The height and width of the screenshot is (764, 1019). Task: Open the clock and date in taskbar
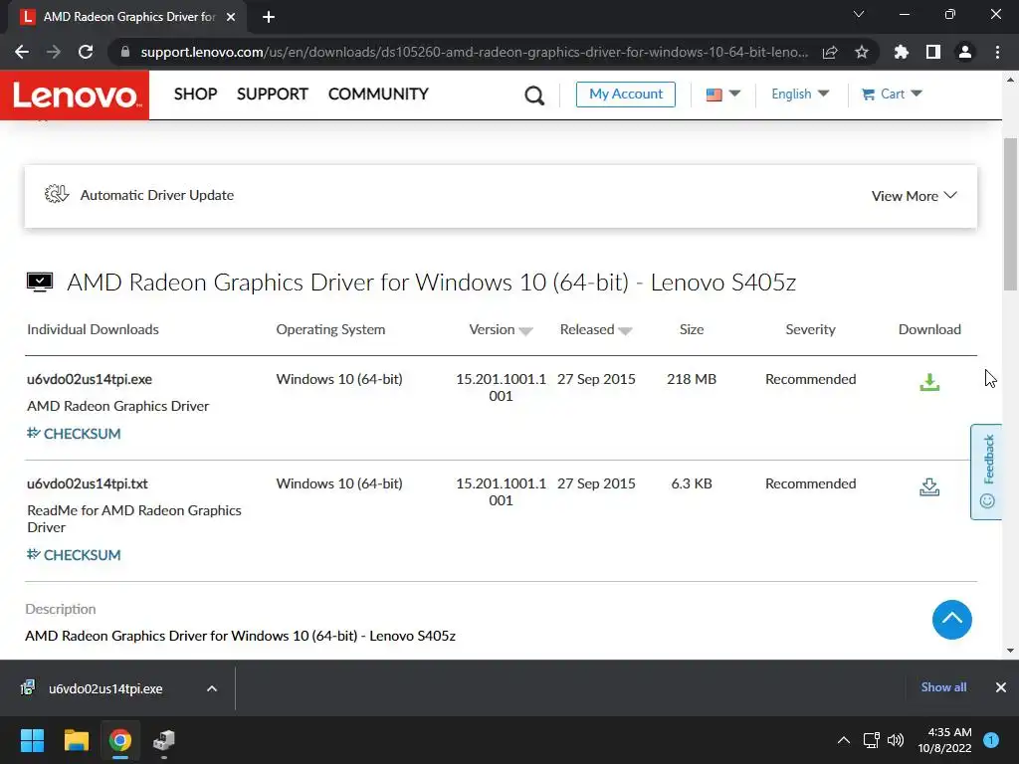(x=944, y=740)
